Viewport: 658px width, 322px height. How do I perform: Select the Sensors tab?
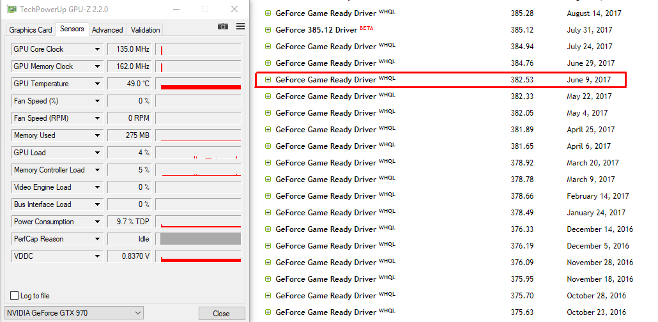coord(72,29)
